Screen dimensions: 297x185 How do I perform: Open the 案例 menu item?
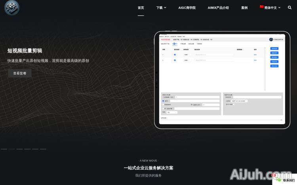[x=244, y=8]
